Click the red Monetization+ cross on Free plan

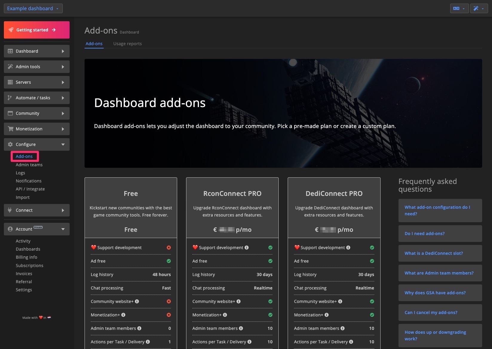(169, 315)
